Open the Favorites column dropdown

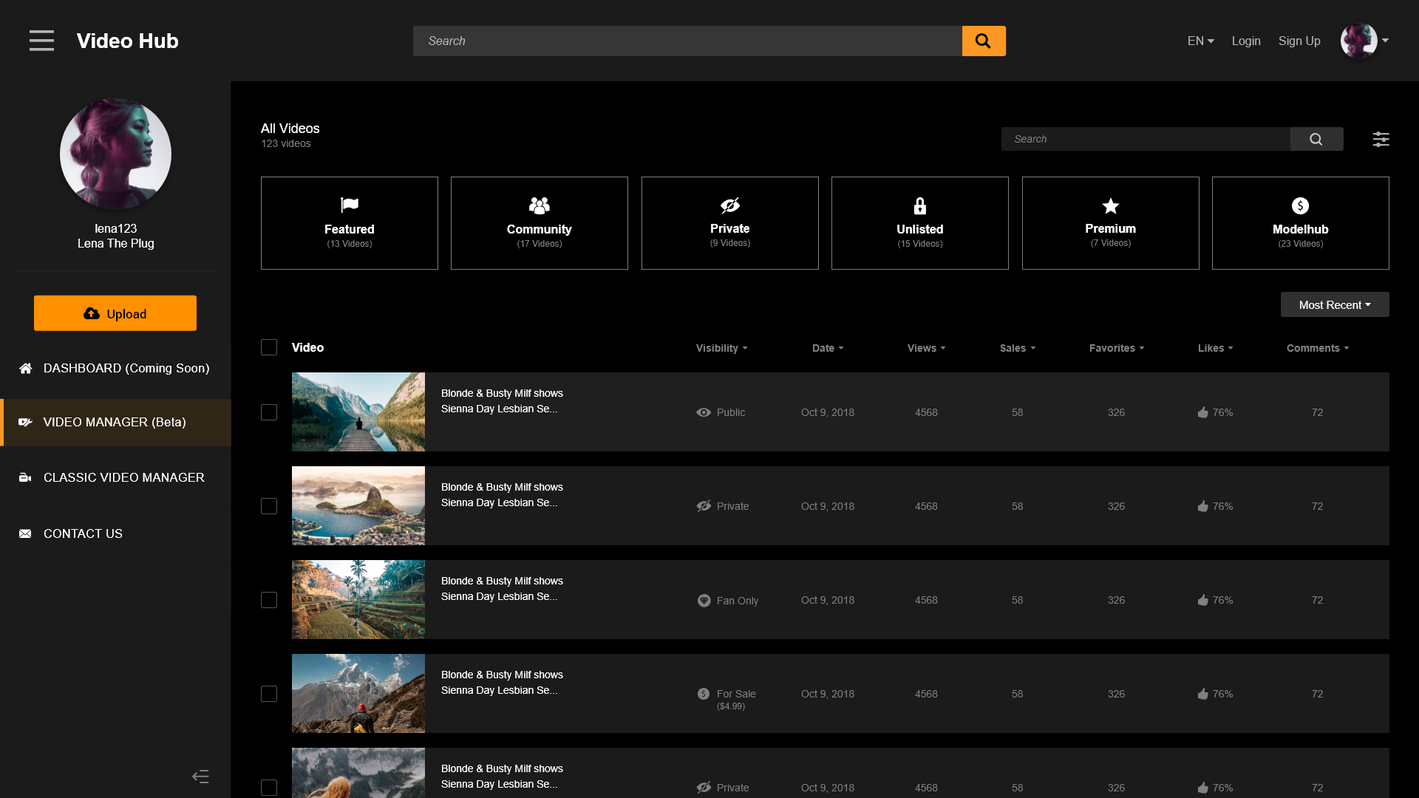tap(1117, 348)
